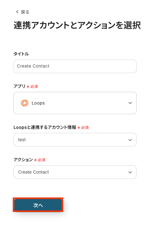The height and width of the screenshot is (226, 160).
Task: Expand the chevron in the Loops app selector
Action: click(130, 103)
